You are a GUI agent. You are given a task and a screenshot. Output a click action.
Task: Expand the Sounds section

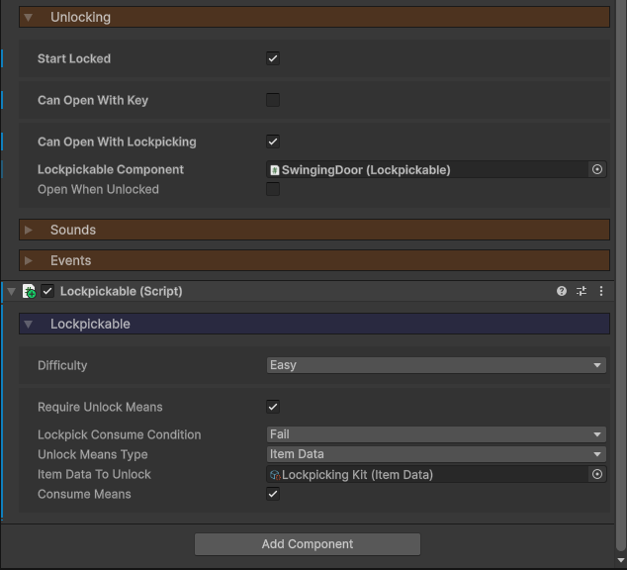(x=73, y=230)
